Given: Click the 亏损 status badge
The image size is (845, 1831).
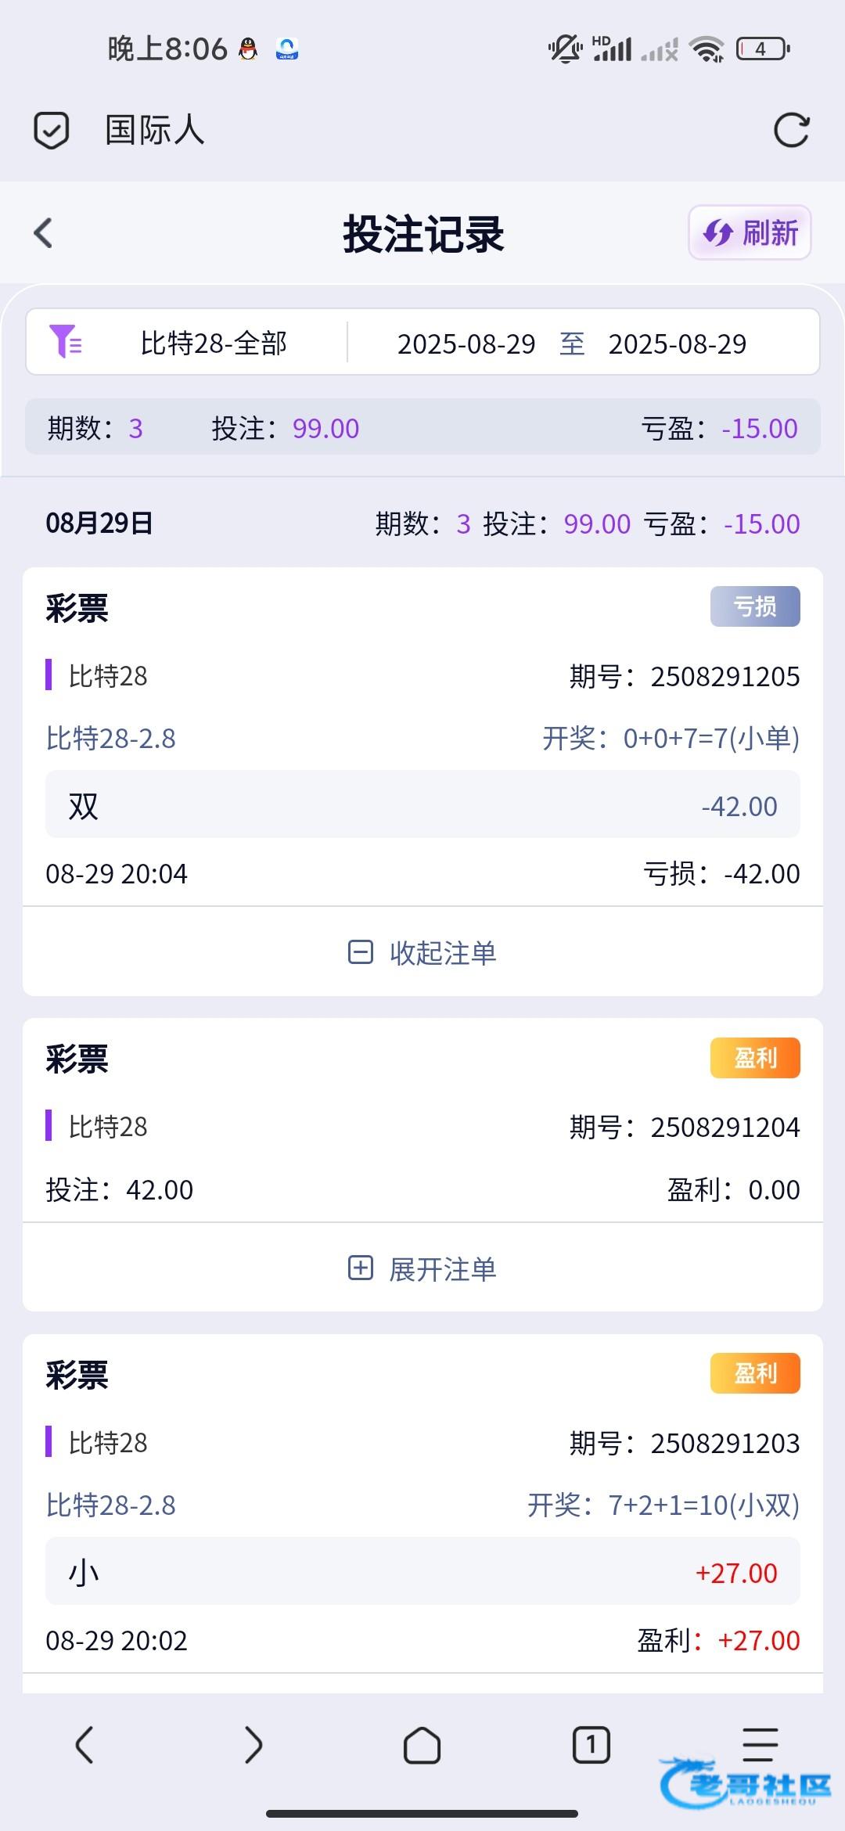Looking at the screenshot, I should click(755, 606).
